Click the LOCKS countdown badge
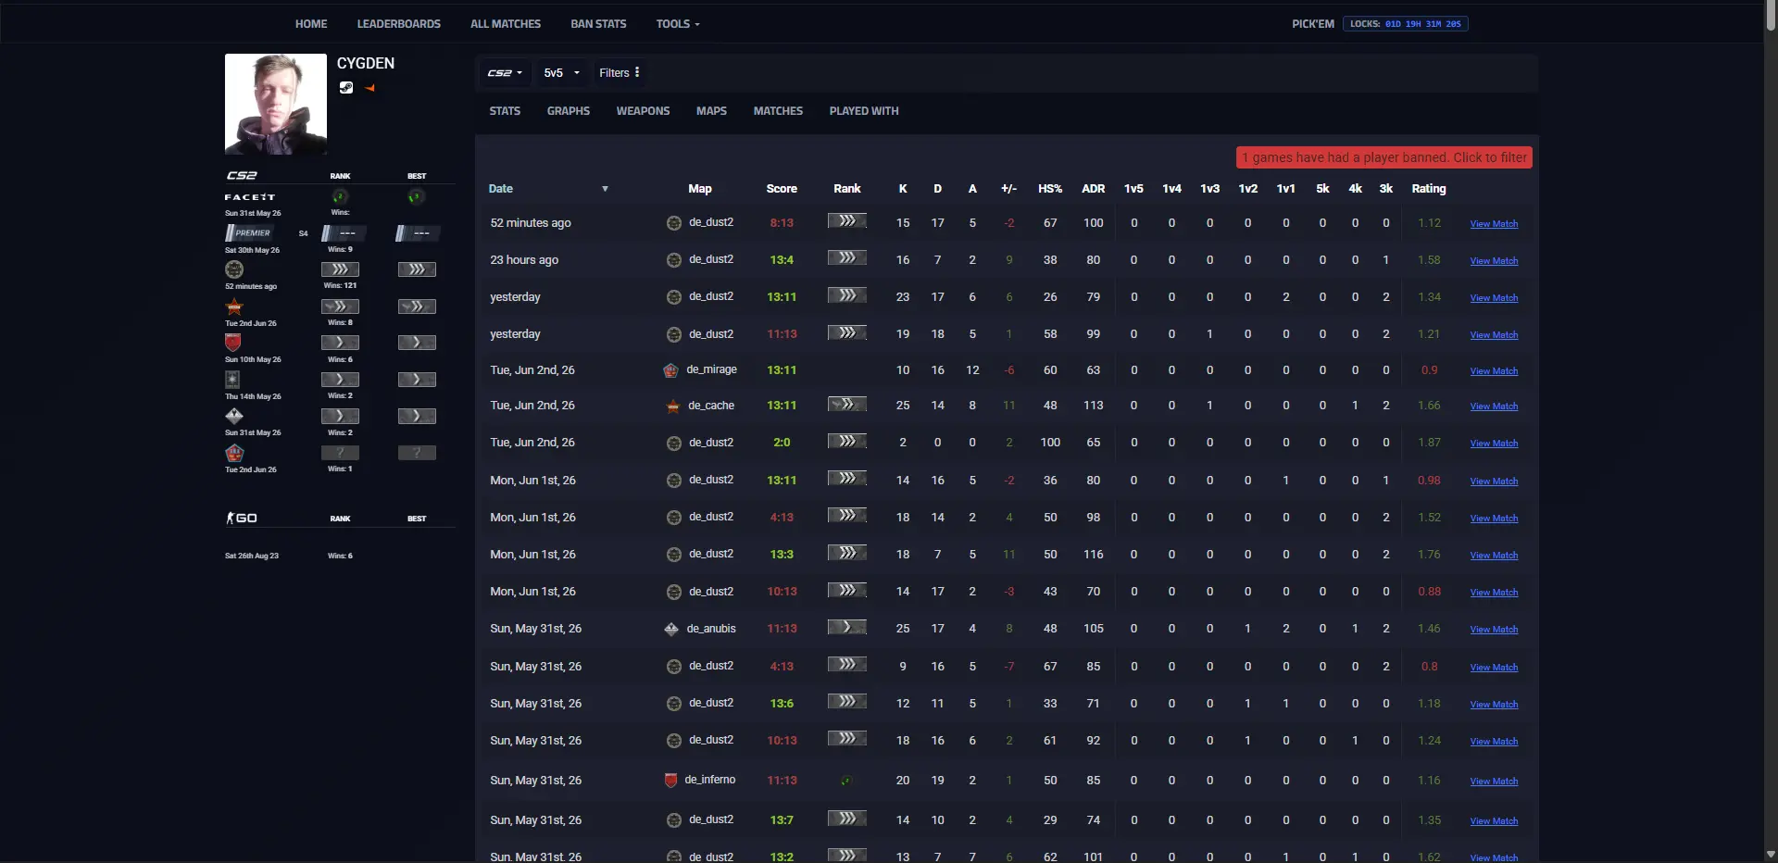The height and width of the screenshot is (863, 1778). pos(1406,24)
